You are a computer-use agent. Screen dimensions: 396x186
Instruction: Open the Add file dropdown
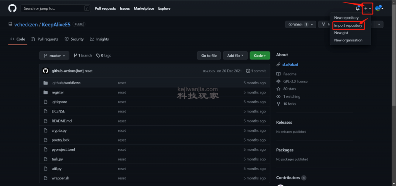click(236, 56)
